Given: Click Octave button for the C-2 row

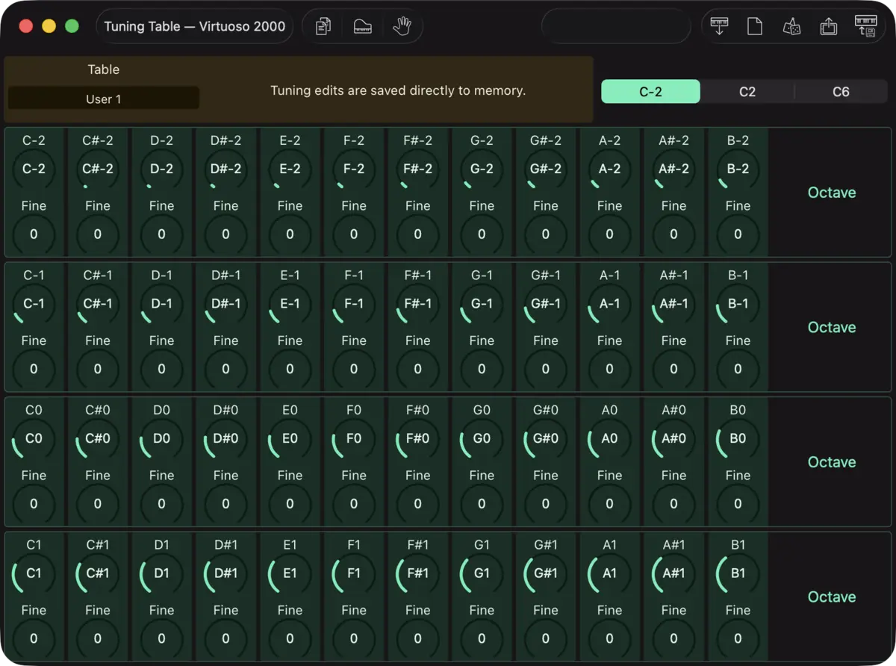Looking at the screenshot, I should click(832, 193).
